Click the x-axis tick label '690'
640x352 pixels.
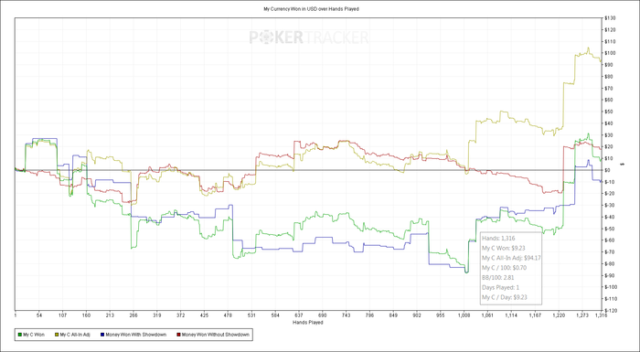[x=323, y=315]
